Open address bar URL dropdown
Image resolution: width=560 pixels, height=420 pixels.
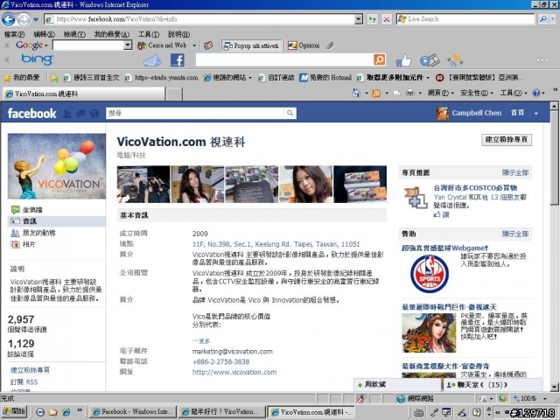(x=359, y=19)
